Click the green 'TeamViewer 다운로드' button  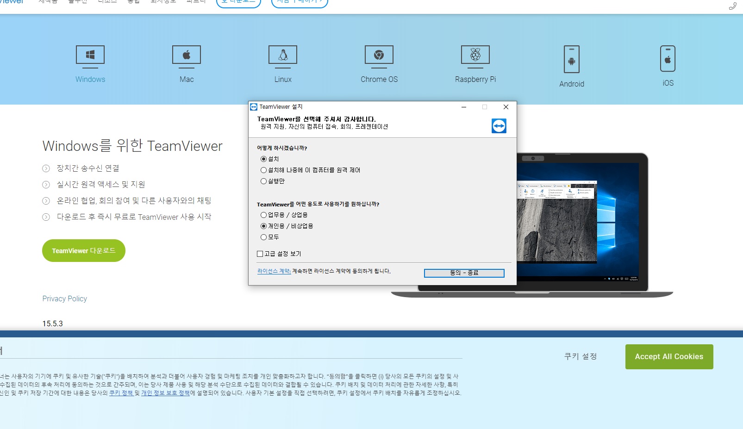tap(84, 250)
